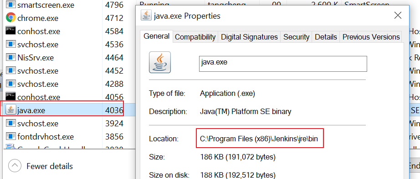Click svchost.exe name with PID 3924
420x179 pixels.
[x=38, y=124]
